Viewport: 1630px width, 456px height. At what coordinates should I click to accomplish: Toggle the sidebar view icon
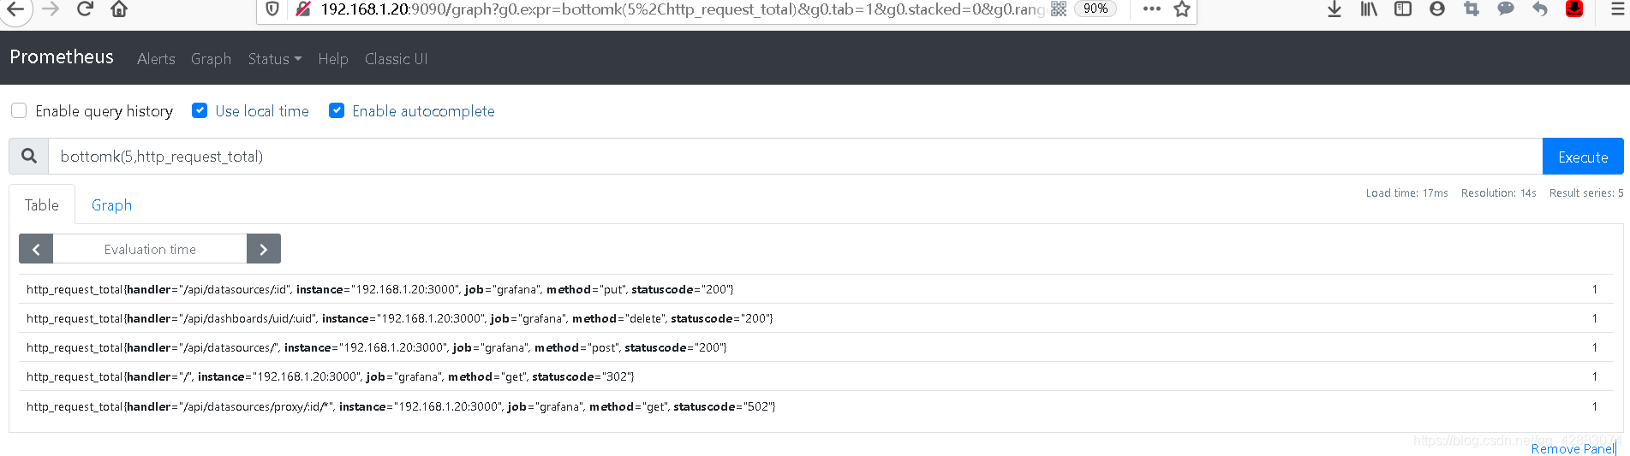1403,9
